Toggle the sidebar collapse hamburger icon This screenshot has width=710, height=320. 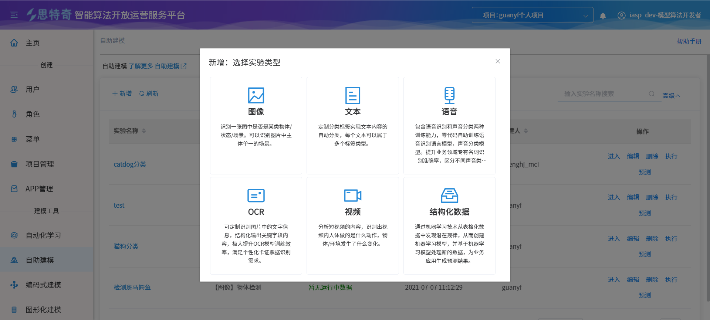(14, 15)
